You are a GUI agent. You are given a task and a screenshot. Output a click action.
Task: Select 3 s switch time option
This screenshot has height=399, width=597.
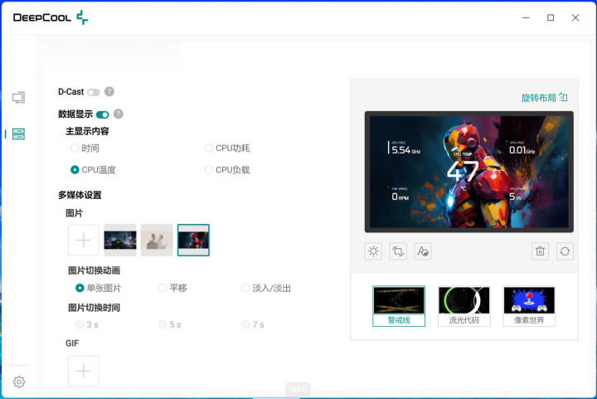(x=87, y=324)
